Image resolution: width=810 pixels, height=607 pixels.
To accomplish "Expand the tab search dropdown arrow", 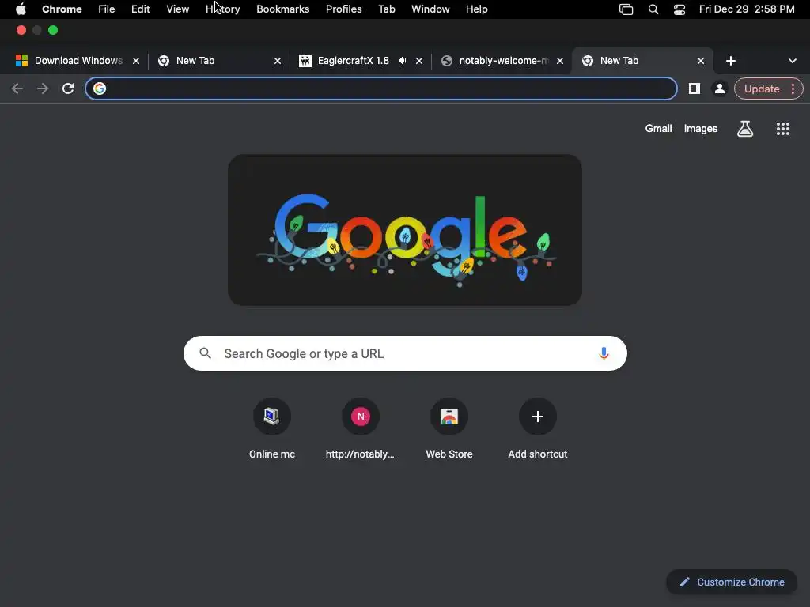I will (792, 61).
